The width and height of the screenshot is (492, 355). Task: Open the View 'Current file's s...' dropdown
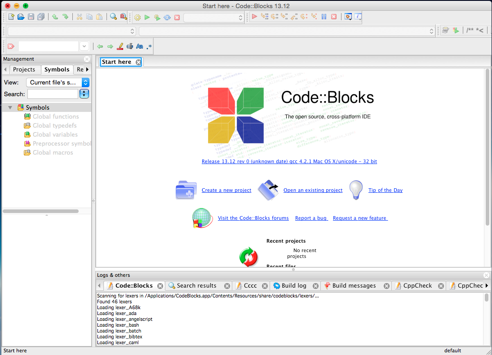coord(58,82)
